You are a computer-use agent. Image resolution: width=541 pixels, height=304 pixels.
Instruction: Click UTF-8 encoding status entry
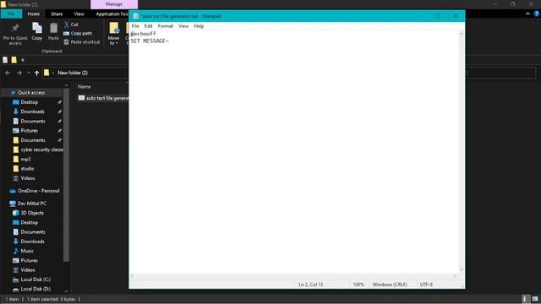(x=426, y=285)
